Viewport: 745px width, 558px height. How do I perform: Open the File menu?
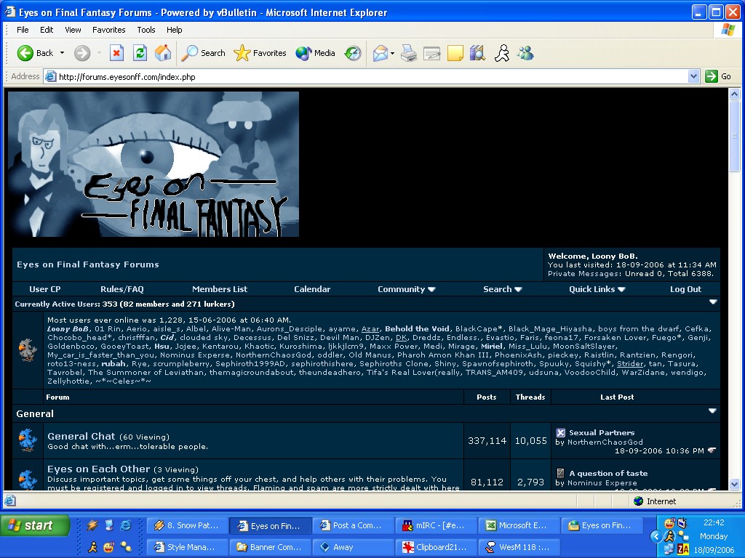pos(23,30)
